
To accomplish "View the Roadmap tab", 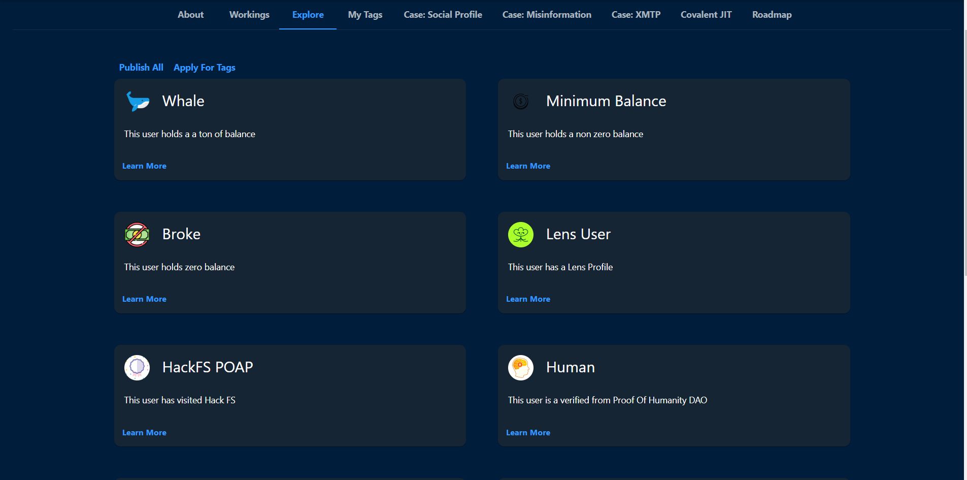I will tap(772, 15).
